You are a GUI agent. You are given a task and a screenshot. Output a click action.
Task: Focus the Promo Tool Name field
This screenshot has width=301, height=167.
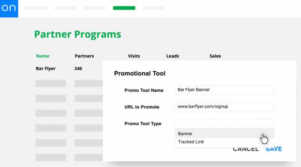coord(224,90)
